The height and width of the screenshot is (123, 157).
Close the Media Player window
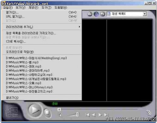(154, 3)
